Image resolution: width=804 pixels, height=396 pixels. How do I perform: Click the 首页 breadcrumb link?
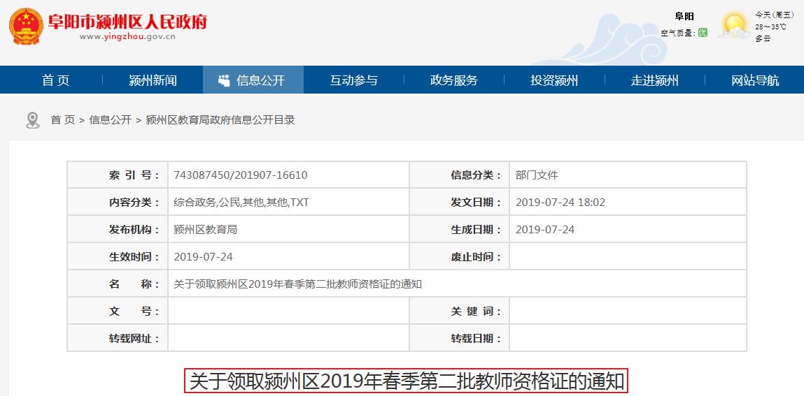[x=62, y=120]
